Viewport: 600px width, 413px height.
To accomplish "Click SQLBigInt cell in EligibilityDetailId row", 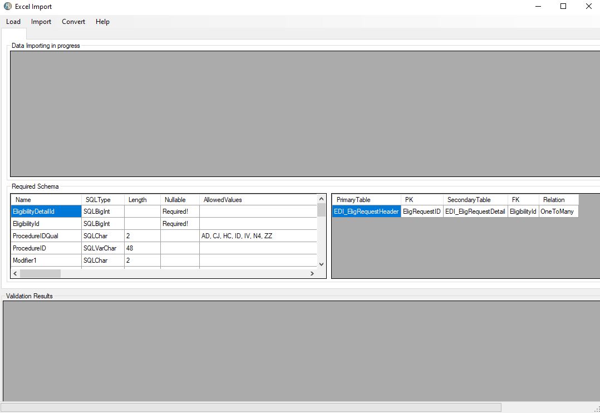I will click(103, 212).
